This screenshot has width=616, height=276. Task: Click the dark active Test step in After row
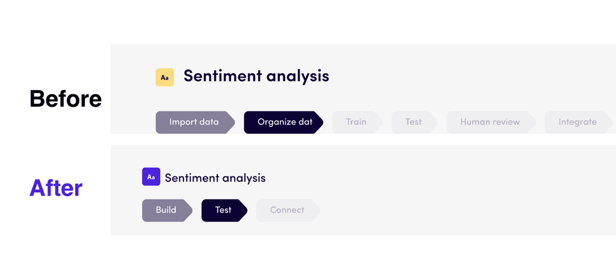223,211
